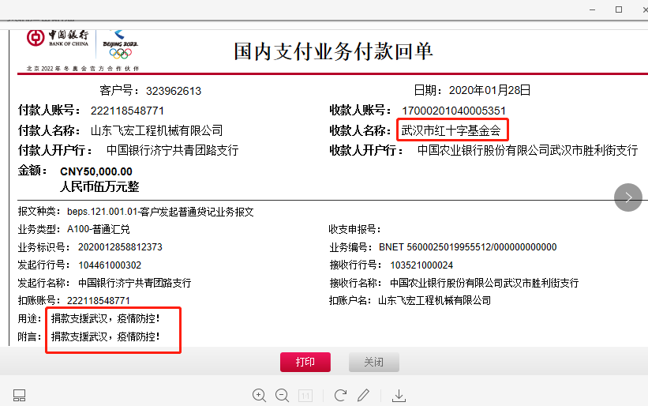Minimize the image viewer window

(x=592, y=9)
